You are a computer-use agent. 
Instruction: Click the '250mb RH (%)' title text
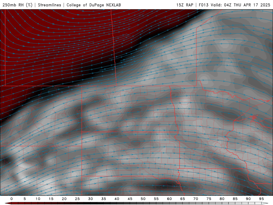17,5
